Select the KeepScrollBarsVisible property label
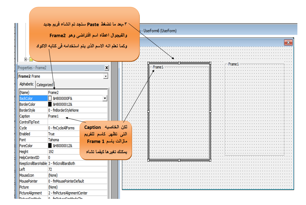Screen dimensions: 306x205 click(33, 163)
